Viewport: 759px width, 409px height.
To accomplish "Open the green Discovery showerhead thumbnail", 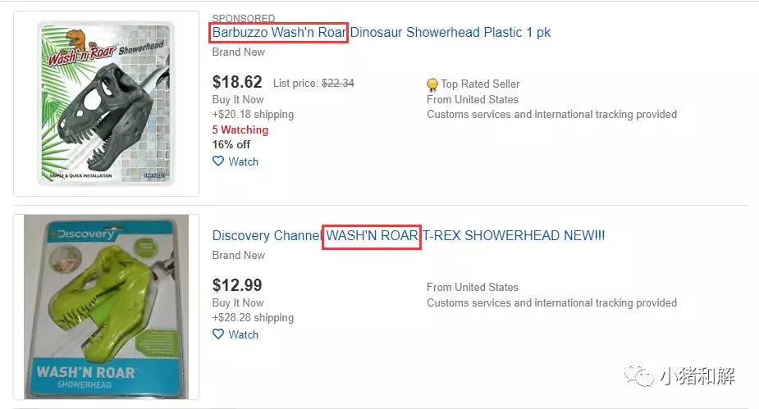I will click(106, 307).
